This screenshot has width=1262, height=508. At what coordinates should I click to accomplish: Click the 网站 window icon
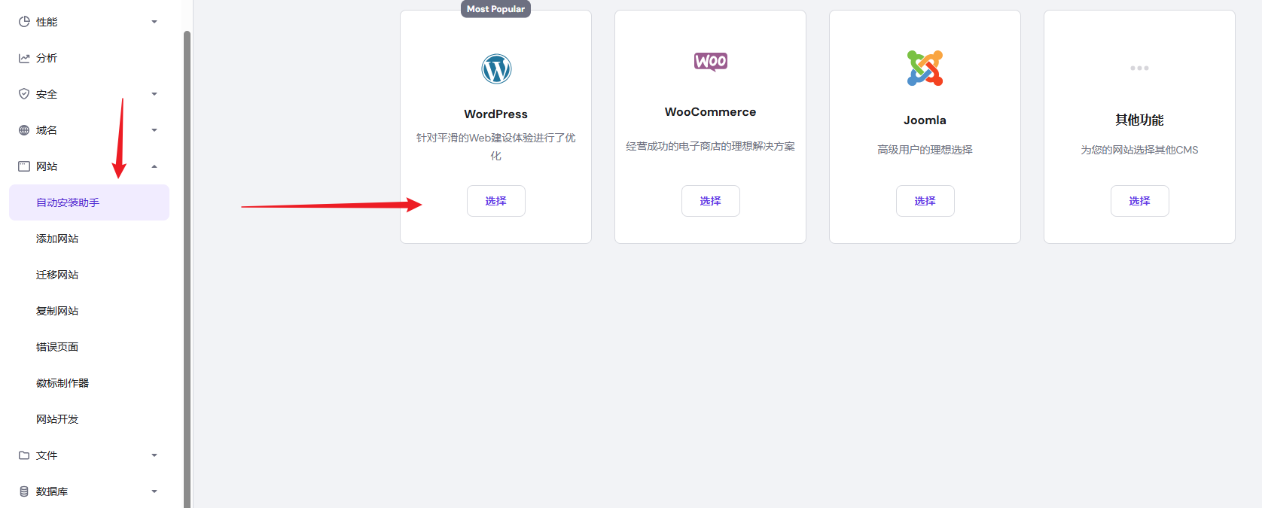[x=24, y=166]
